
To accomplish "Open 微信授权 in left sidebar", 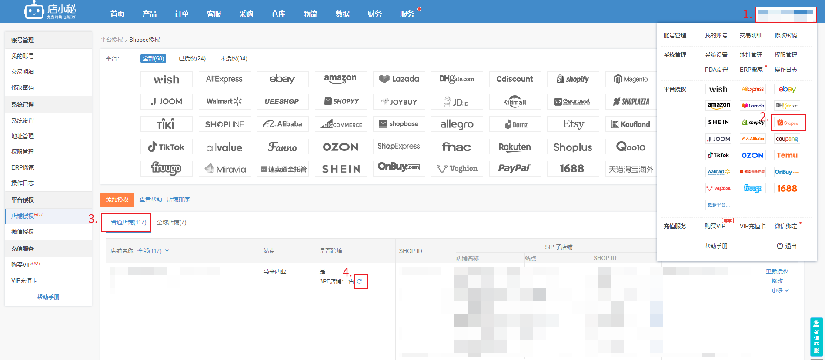I will (23, 232).
